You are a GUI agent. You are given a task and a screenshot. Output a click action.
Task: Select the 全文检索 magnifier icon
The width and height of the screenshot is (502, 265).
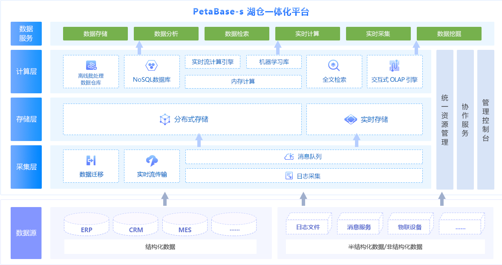tap(334, 66)
